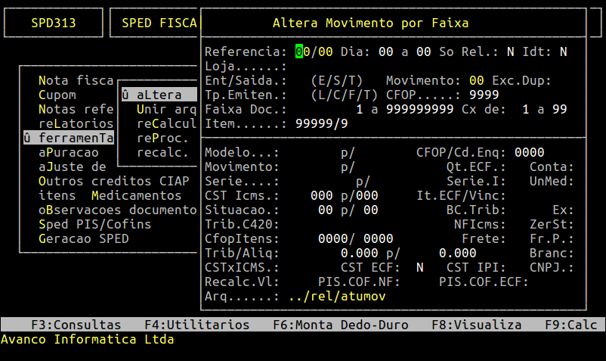The image size is (606, 361).
Task: Select the aLtera submenu option
Action: click(x=159, y=95)
